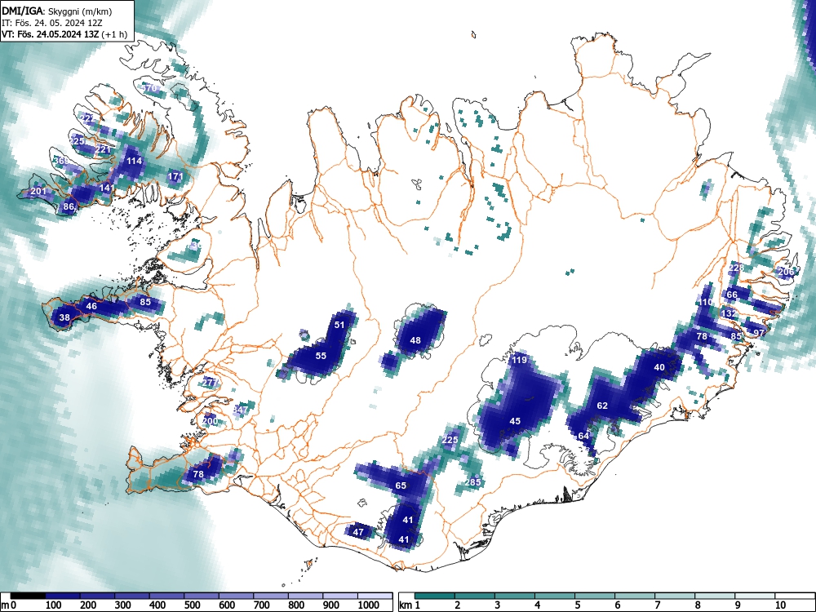
Task: Click the '40' visibility value
Action: (x=659, y=367)
